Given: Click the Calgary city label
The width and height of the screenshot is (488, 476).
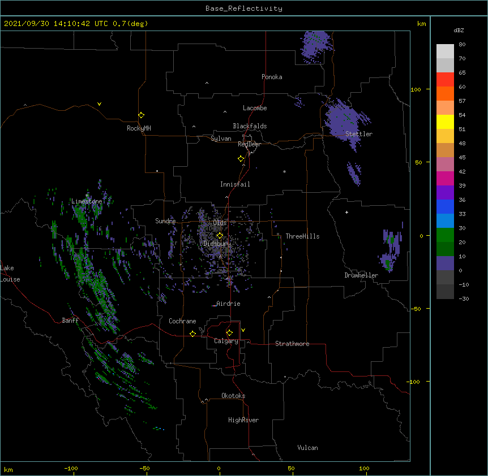Looking at the screenshot, I should (226, 341).
